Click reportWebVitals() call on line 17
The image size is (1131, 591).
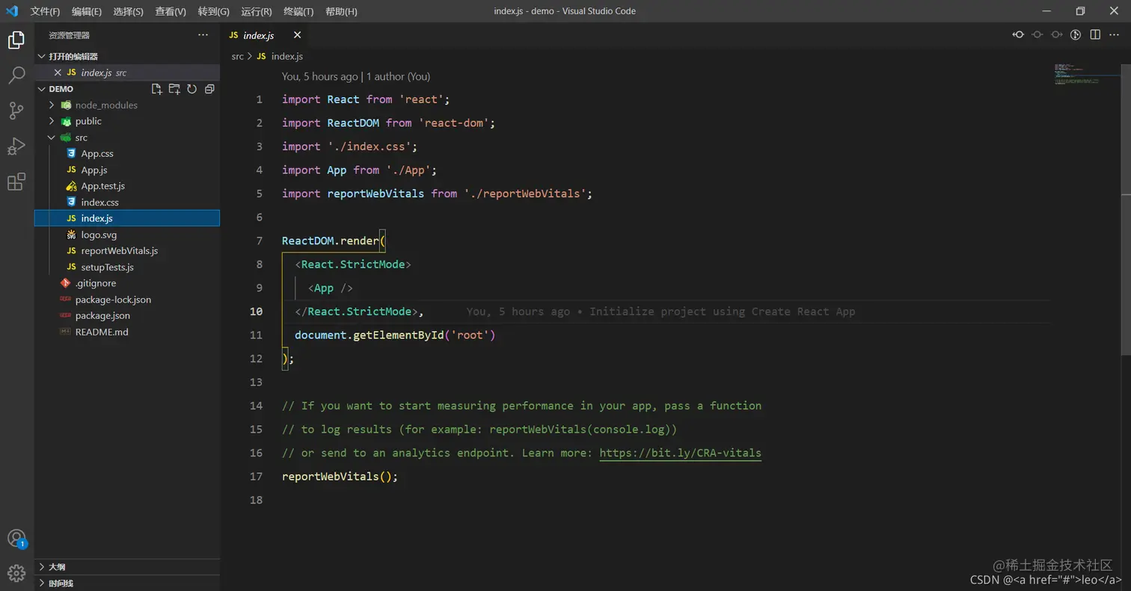(337, 477)
